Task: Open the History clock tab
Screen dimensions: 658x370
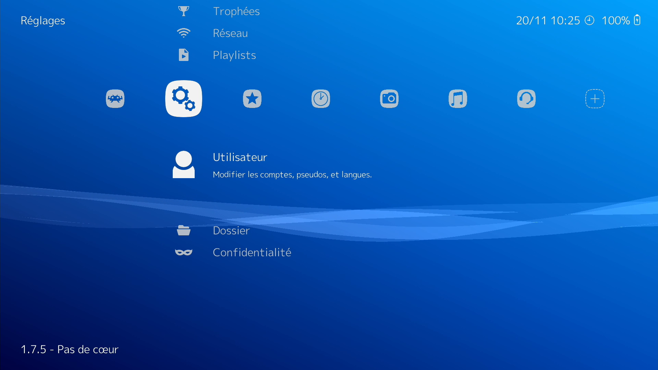Action: (321, 99)
